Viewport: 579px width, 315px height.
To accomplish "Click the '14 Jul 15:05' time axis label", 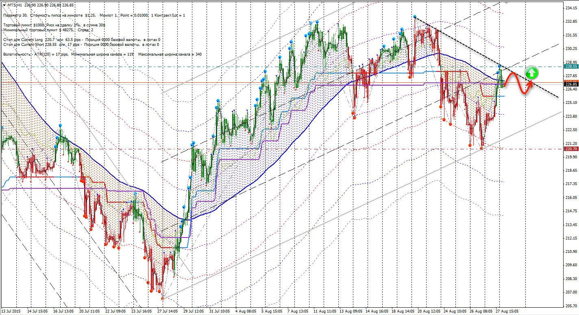I will (38, 311).
